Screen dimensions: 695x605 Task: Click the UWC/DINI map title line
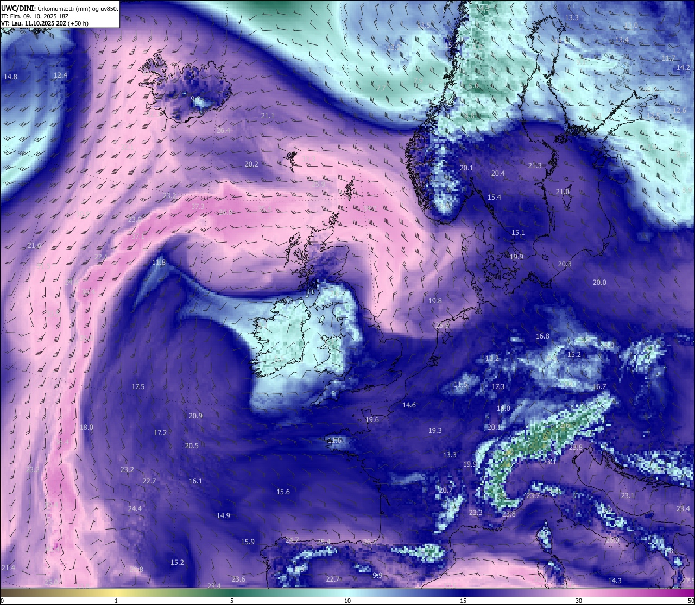point(60,8)
